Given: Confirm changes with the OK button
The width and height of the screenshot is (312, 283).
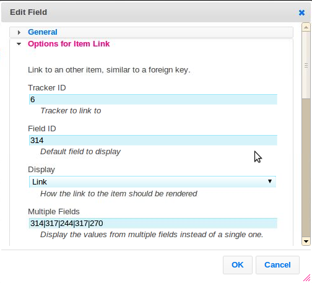Looking at the screenshot, I should [238, 265].
